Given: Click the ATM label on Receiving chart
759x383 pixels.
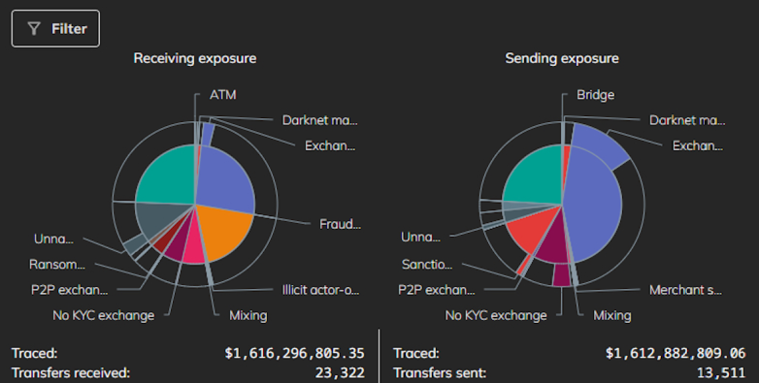Looking at the screenshot, I should 223,95.
